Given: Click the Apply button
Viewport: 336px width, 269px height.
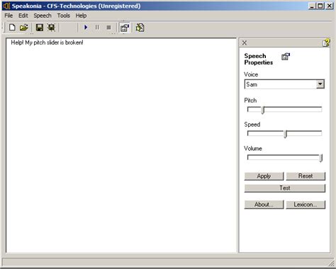Looking at the screenshot, I should pyautogui.click(x=264, y=176).
